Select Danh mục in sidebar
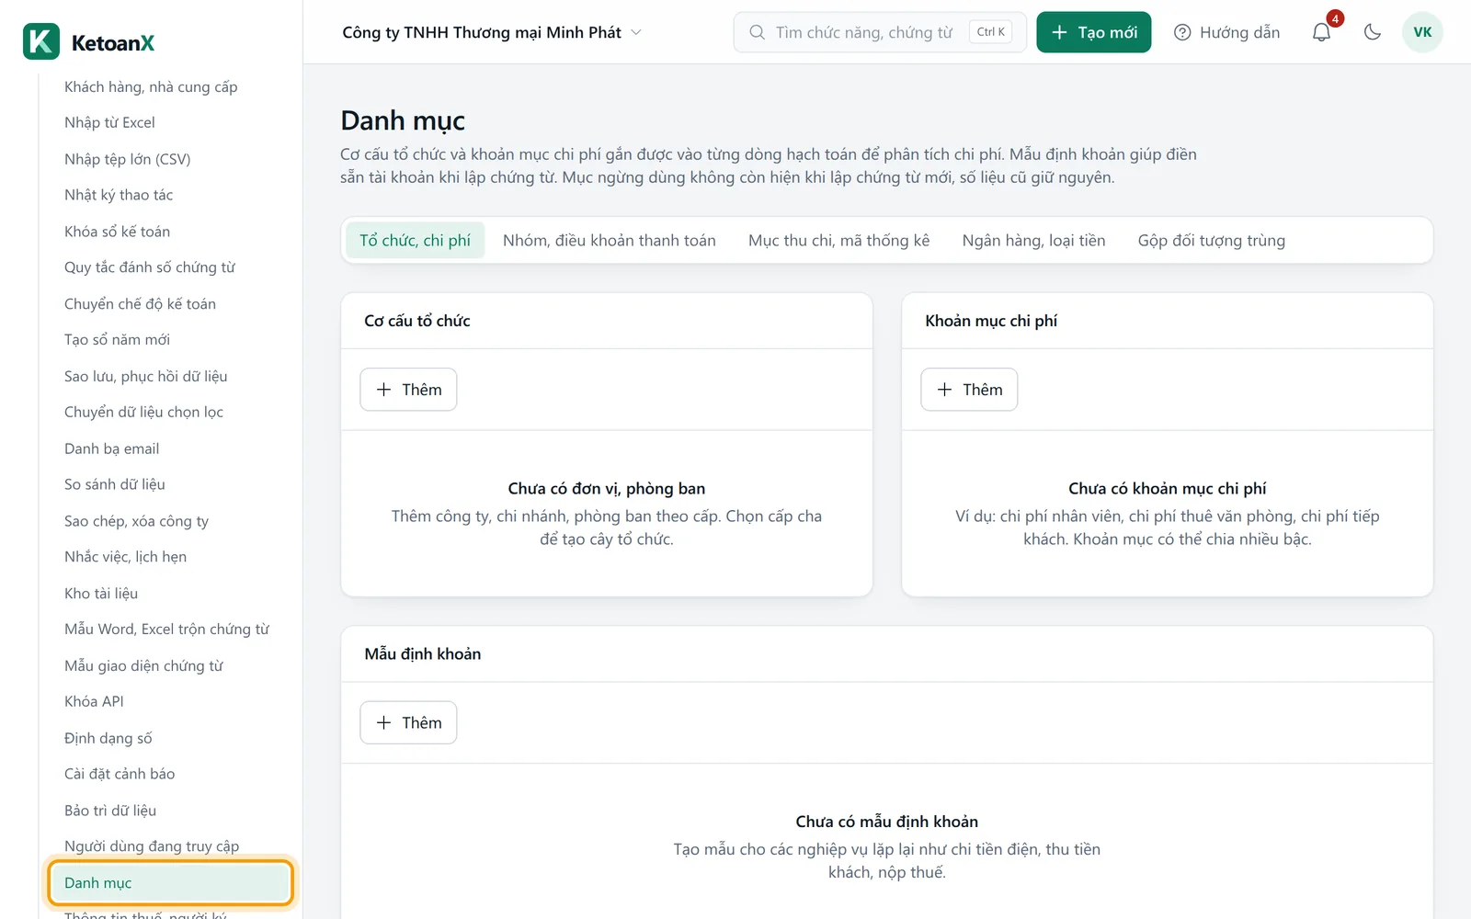Screen dimensions: 1471x919 pos(170,883)
